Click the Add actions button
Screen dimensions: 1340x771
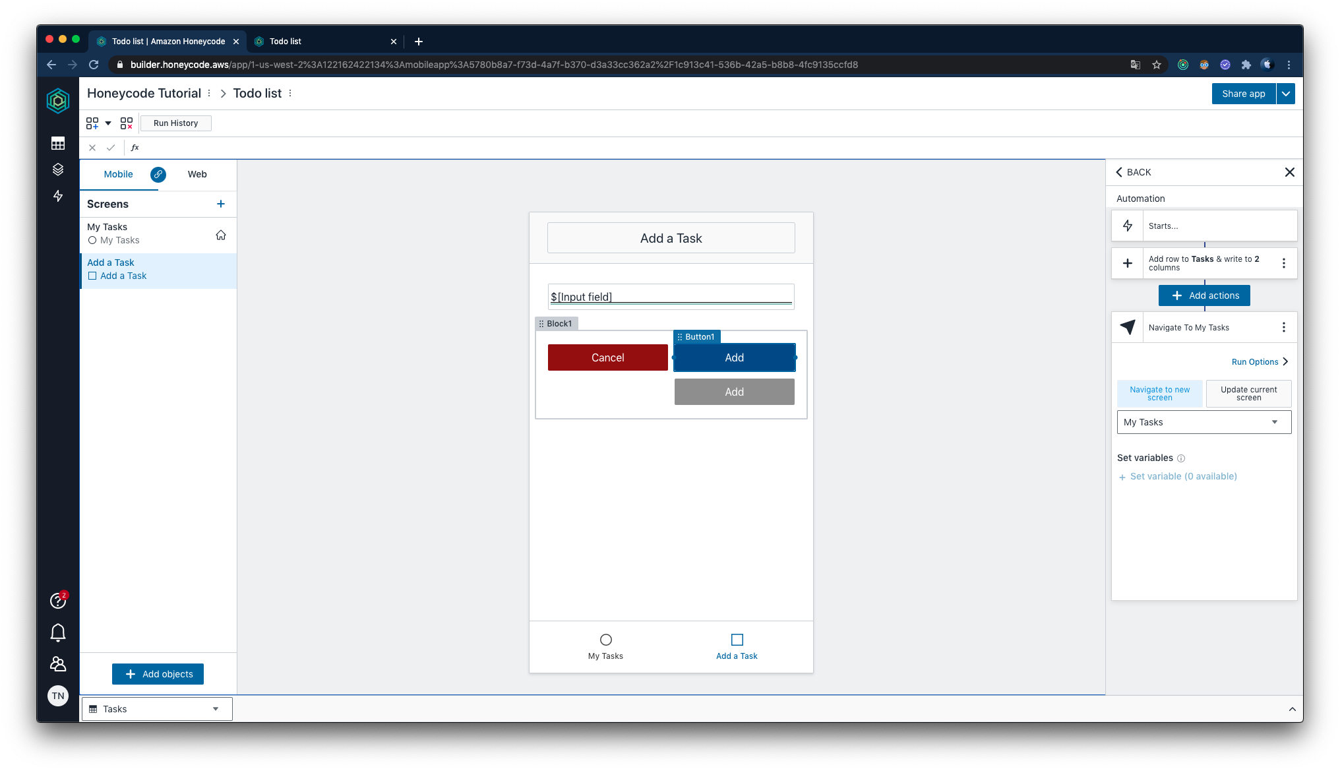(1204, 295)
